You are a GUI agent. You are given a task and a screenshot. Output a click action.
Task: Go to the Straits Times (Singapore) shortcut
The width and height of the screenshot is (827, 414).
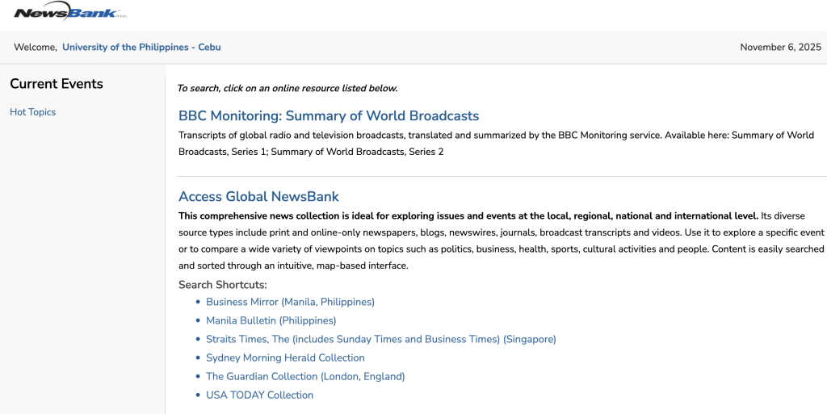(380, 339)
